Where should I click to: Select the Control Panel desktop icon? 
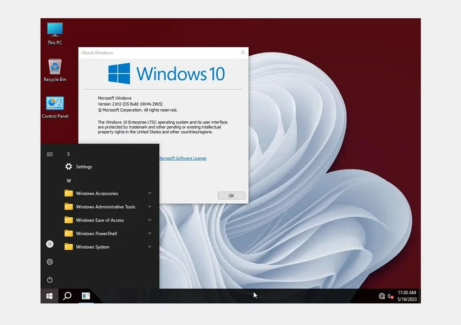pos(55,107)
